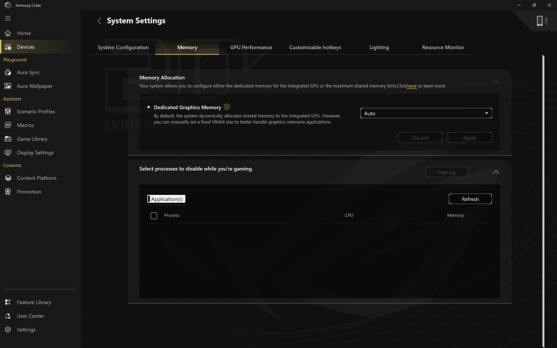Viewport: 557px width, 348px height.
Task: Click the Apply button
Action: pos(469,138)
